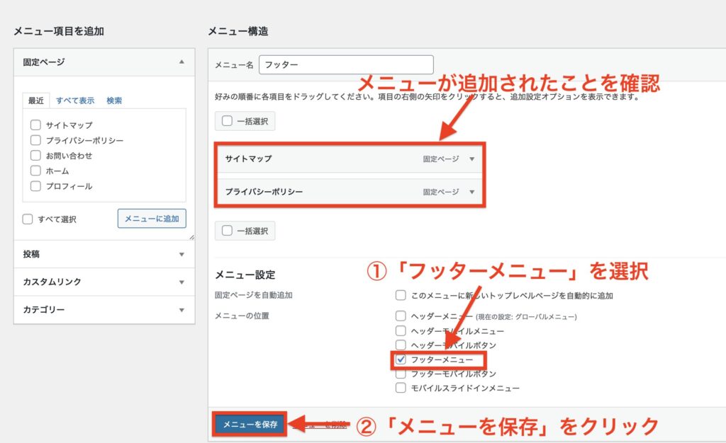
Task: Switch to the すべて表示 tab
Action: click(x=75, y=100)
